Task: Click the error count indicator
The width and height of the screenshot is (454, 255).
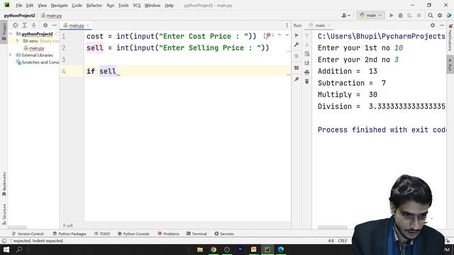Action: 270,35
